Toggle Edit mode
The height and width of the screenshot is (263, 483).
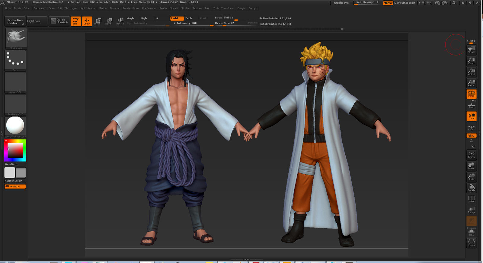click(75, 21)
